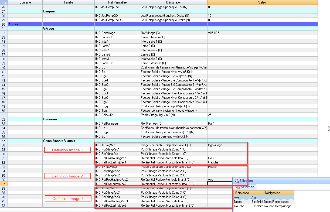Select row number 67 header
330x212 pixels.
click(4, 184)
